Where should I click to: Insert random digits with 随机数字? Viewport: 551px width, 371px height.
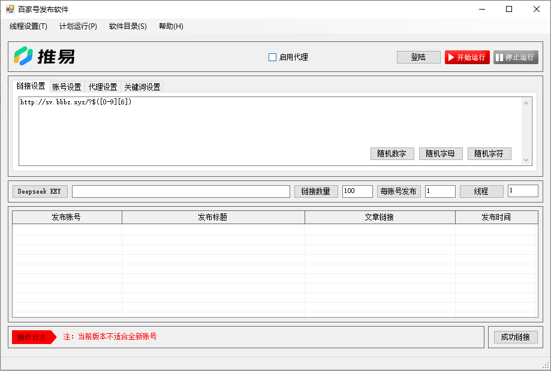pos(392,153)
